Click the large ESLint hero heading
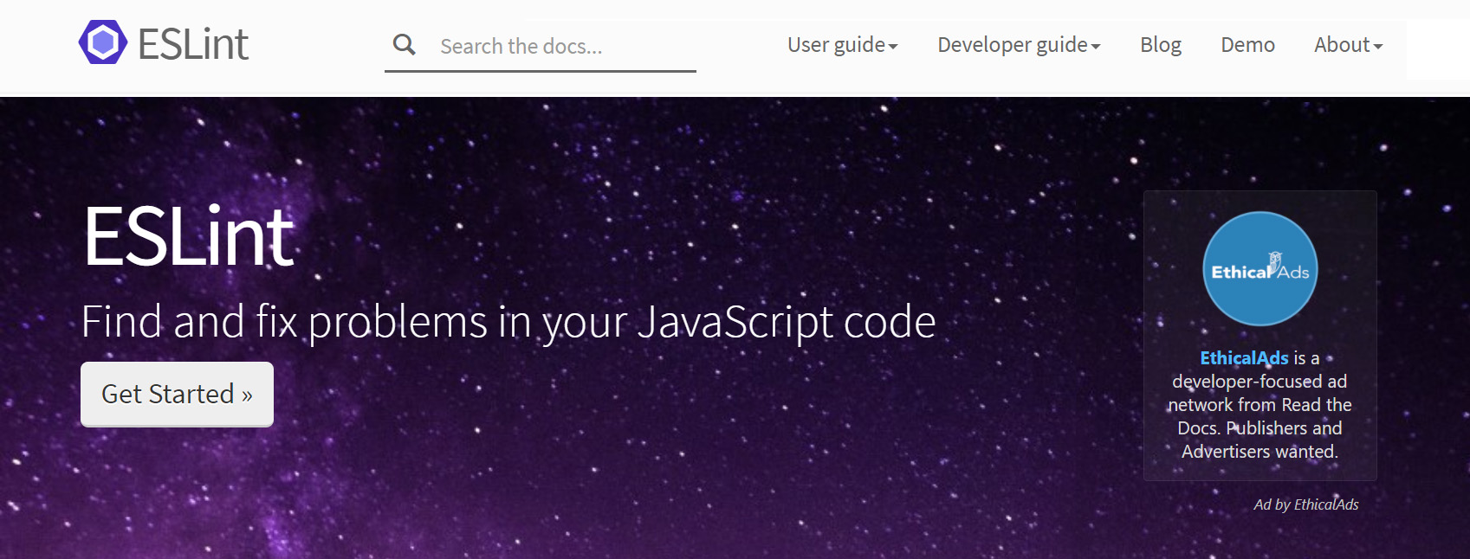The height and width of the screenshot is (559, 1470). (x=189, y=235)
